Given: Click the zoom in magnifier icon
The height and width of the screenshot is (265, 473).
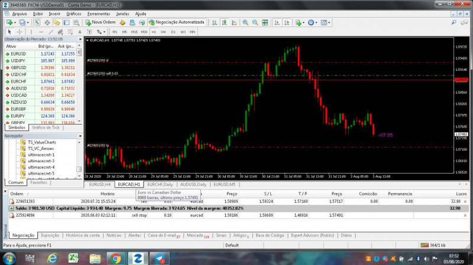Looking at the screenshot, I should (245, 22).
